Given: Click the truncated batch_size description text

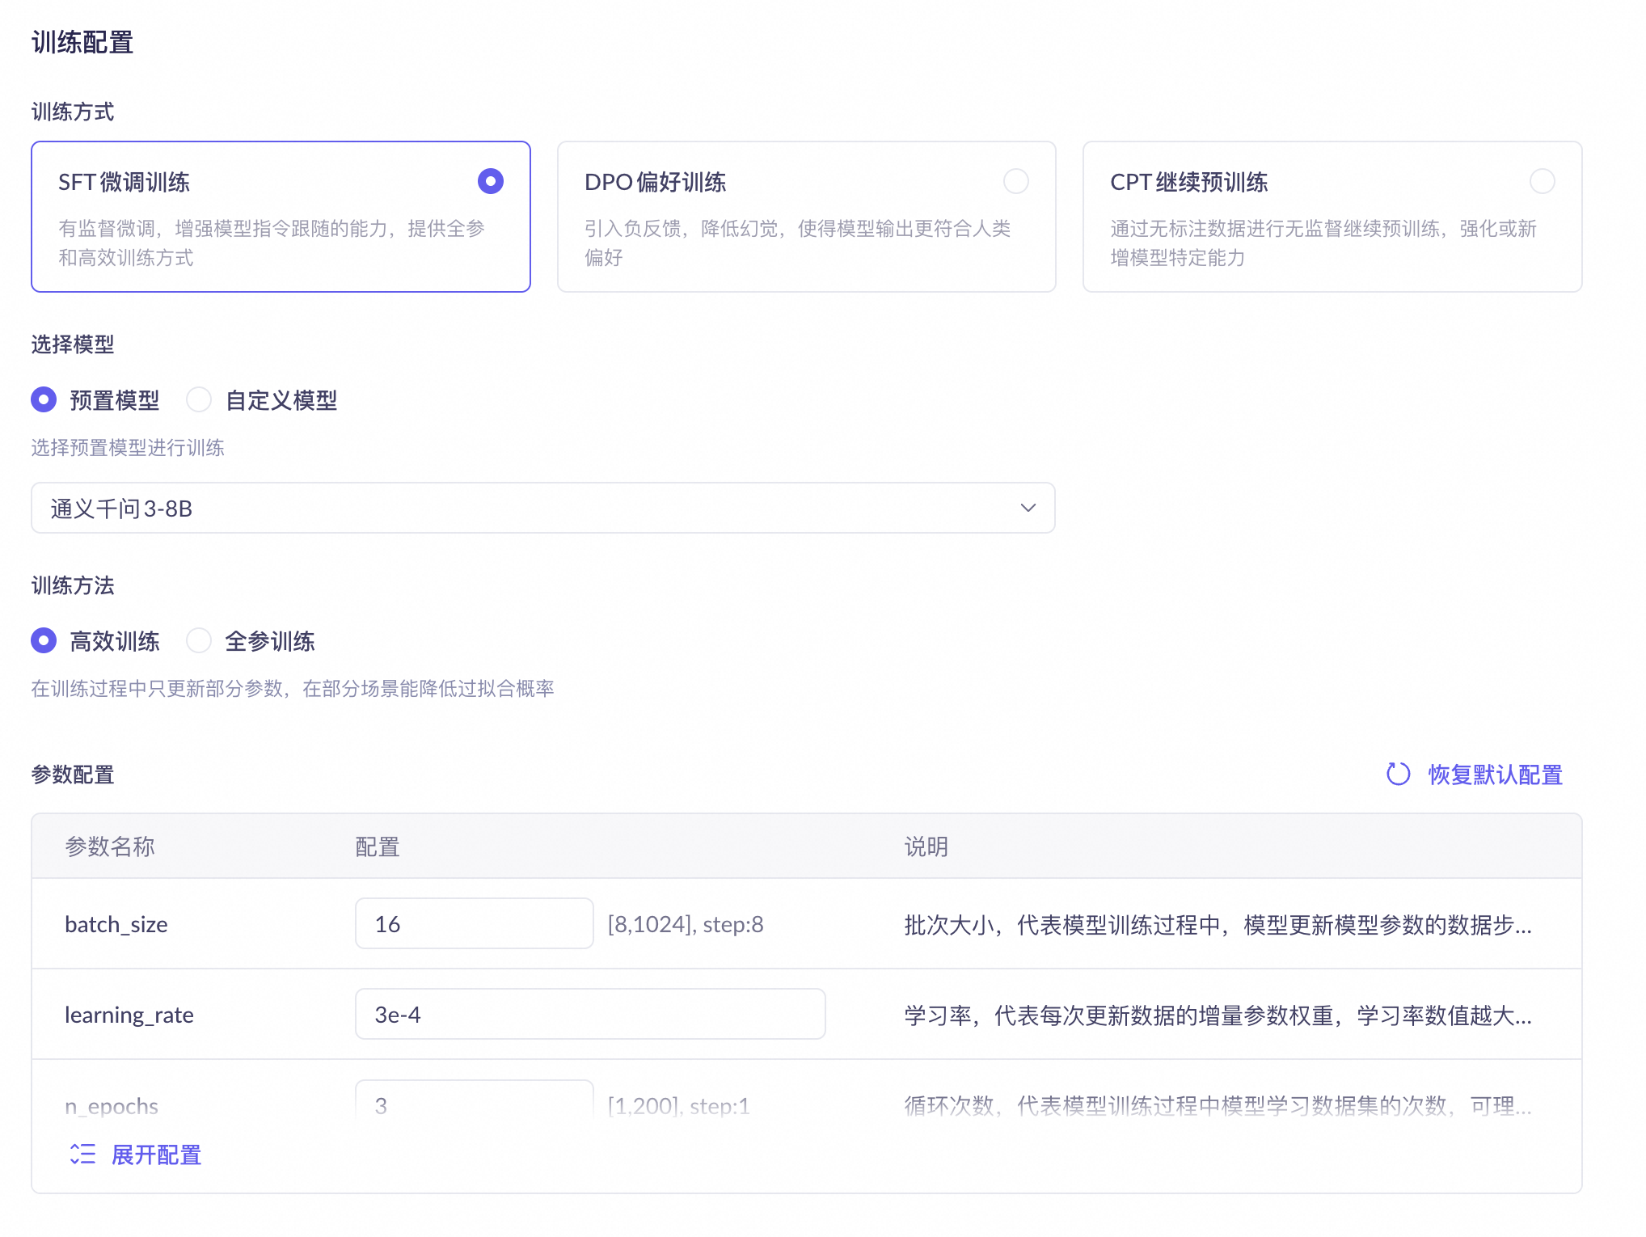Looking at the screenshot, I should pyautogui.click(x=1218, y=924).
